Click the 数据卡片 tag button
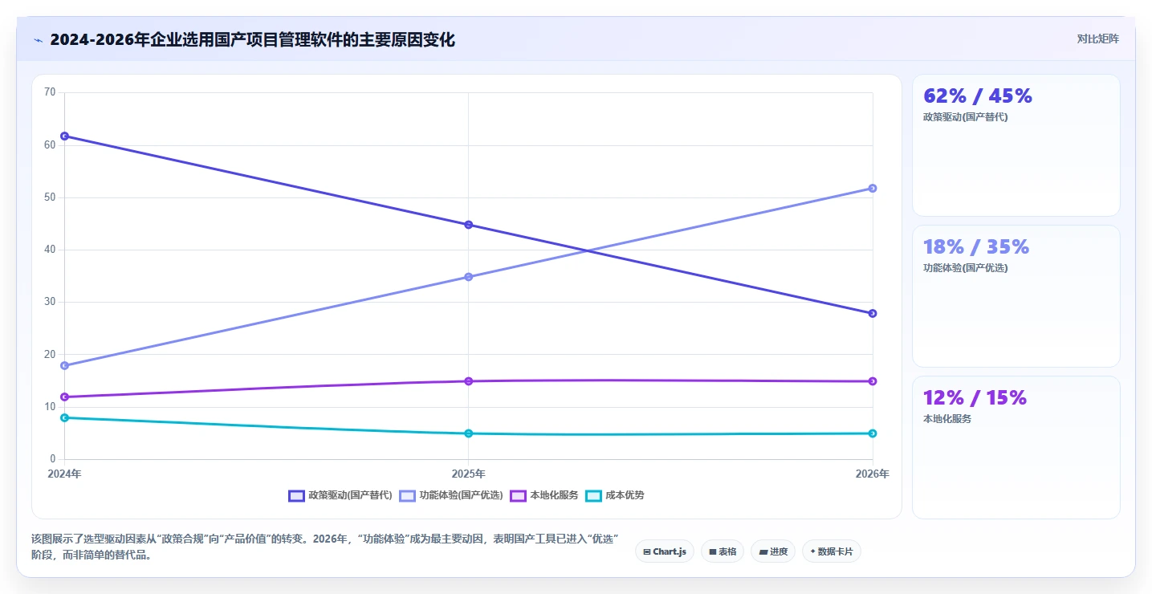Viewport: 1152px width, 594px height. click(x=831, y=551)
